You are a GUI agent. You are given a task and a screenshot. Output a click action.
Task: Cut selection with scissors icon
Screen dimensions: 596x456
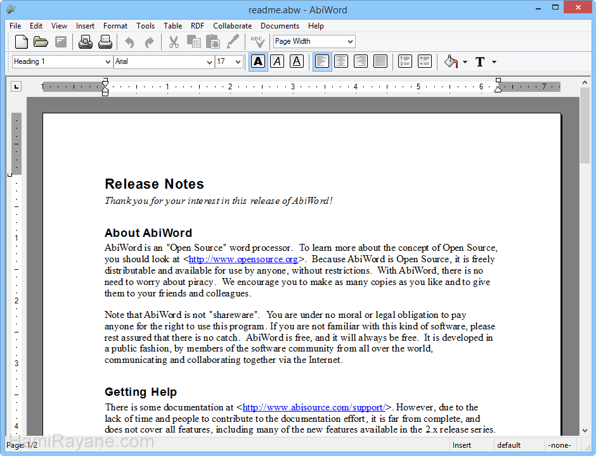coord(174,41)
